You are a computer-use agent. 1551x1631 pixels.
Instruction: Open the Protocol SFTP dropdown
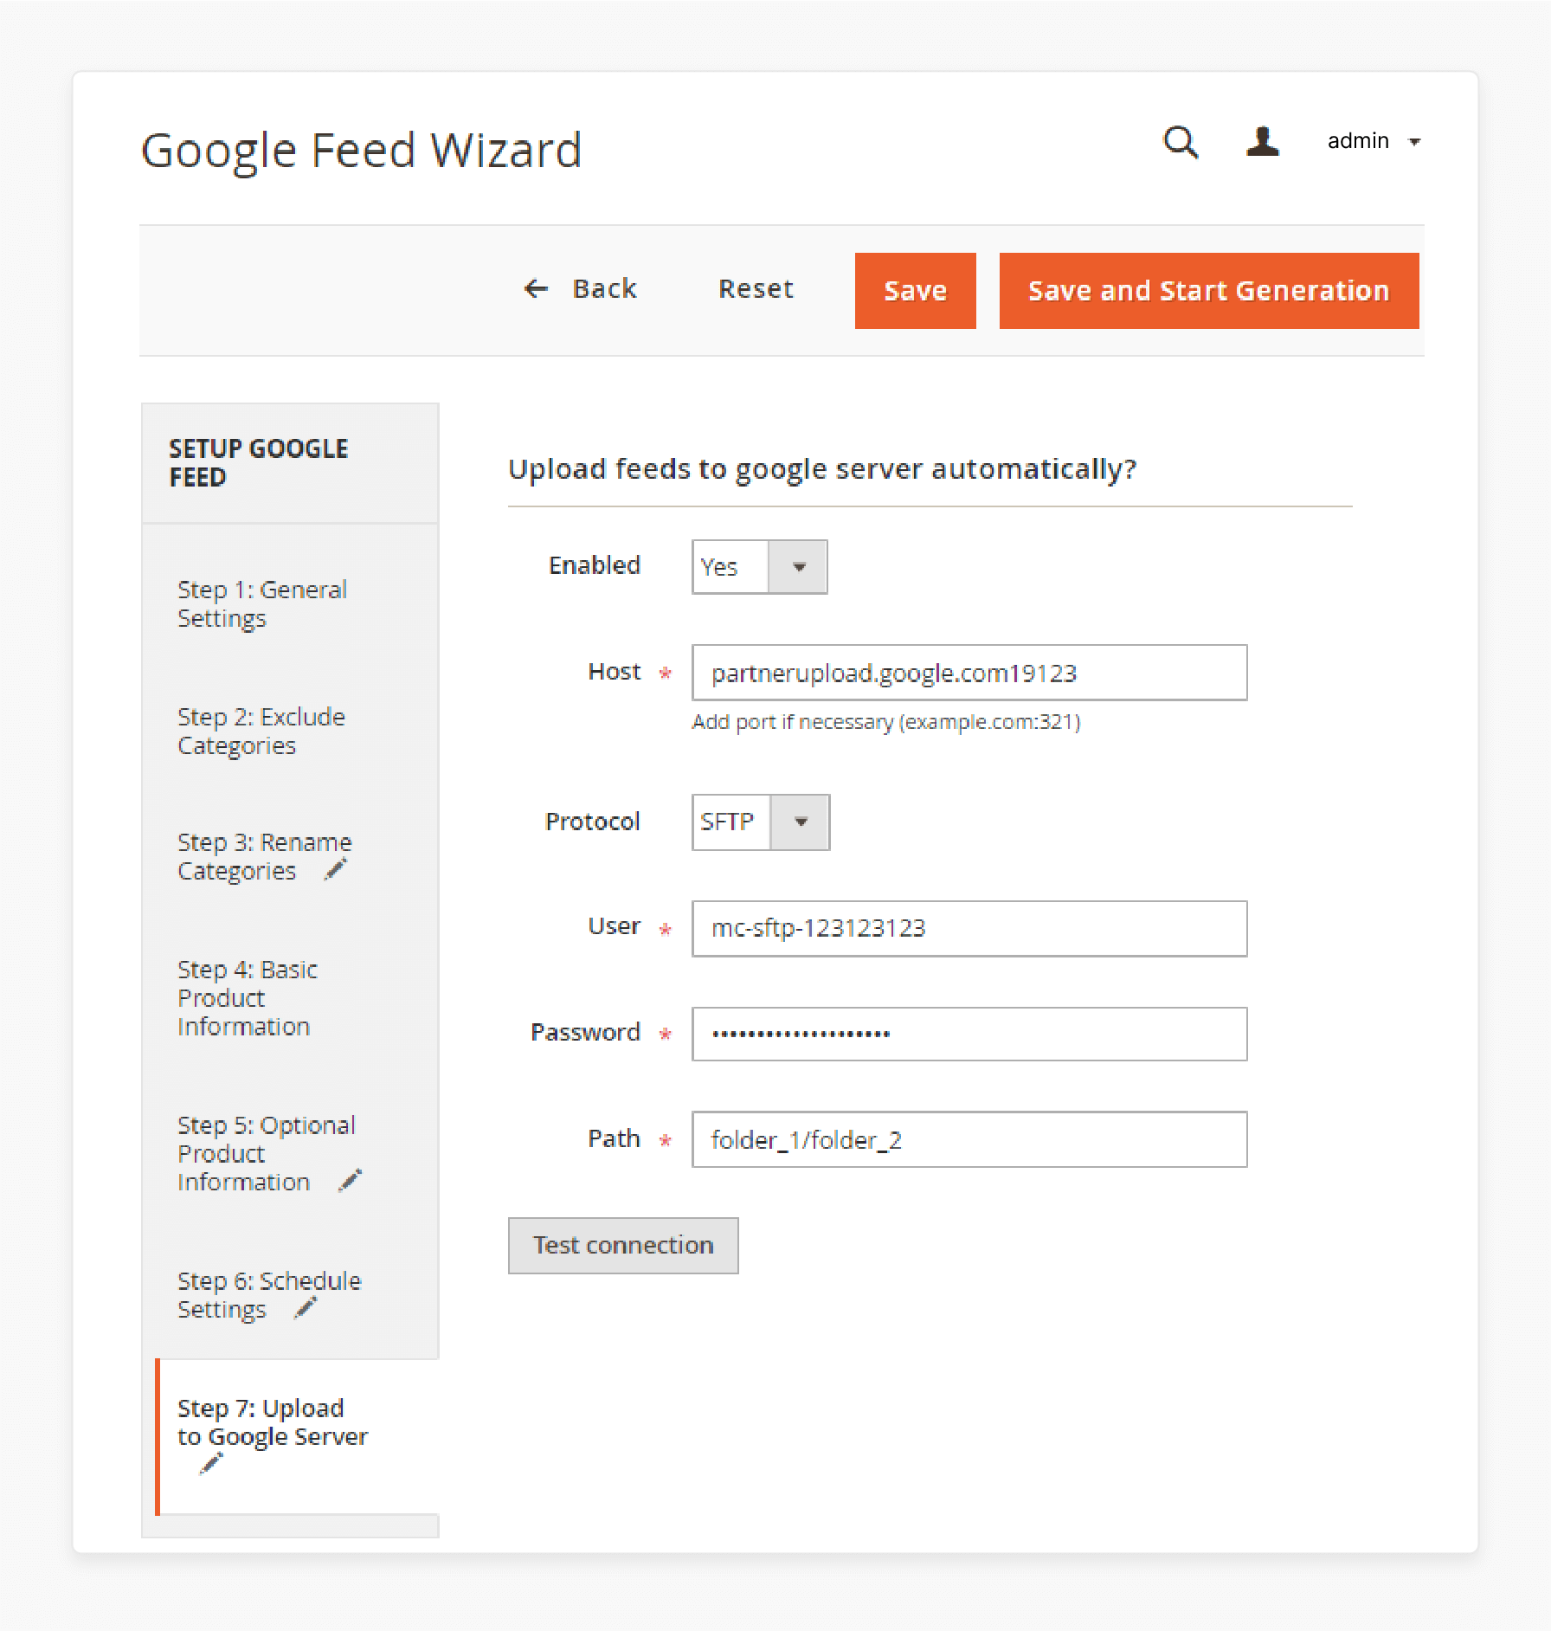click(x=760, y=822)
